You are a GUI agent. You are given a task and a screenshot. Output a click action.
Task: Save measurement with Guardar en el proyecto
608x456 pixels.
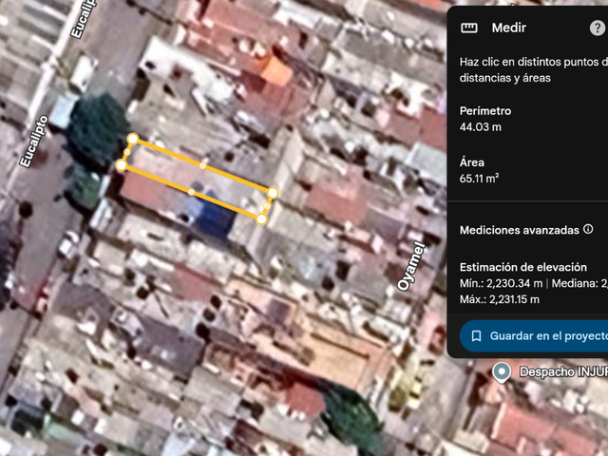[x=534, y=335]
